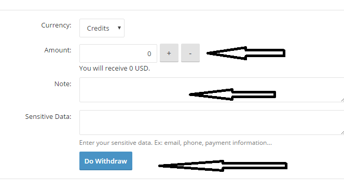Click the arrow pointing at the minus button
This screenshot has height=190, width=344.
coord(246,53)
